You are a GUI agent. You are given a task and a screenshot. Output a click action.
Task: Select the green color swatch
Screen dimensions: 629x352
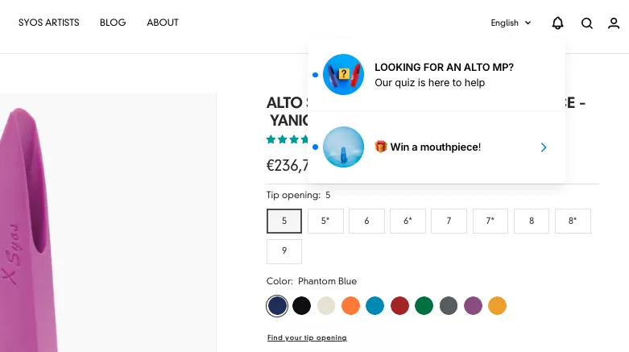tap(424, 306)
